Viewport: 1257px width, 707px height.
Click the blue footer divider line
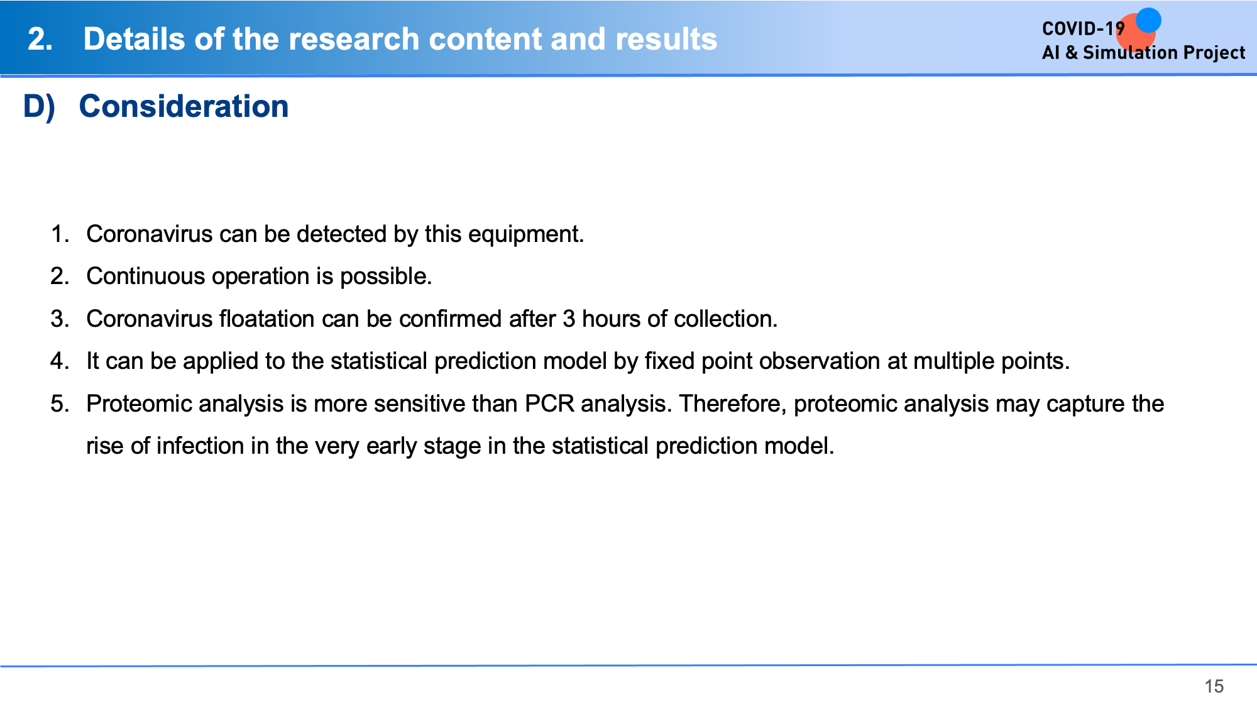click(x=628, y=665)
